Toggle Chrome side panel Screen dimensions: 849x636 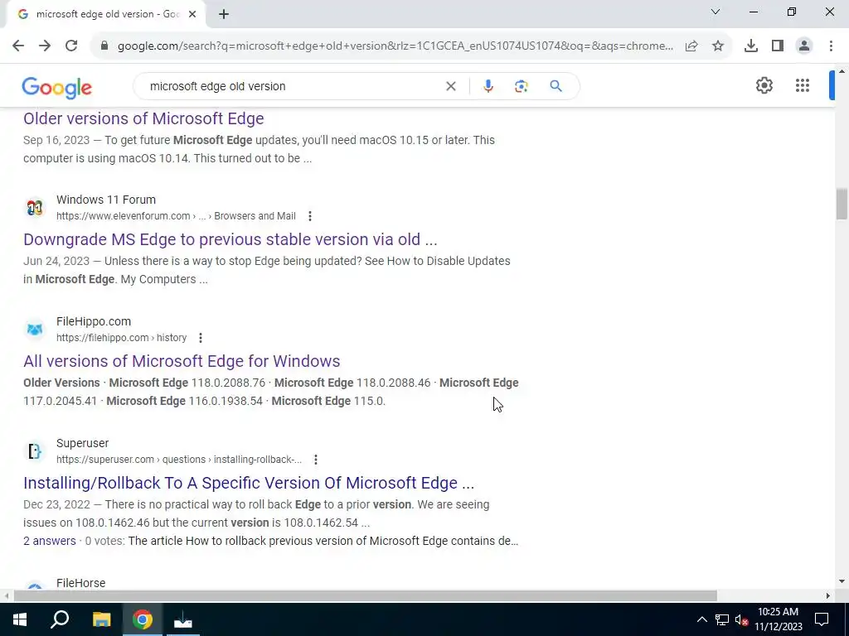778,46
